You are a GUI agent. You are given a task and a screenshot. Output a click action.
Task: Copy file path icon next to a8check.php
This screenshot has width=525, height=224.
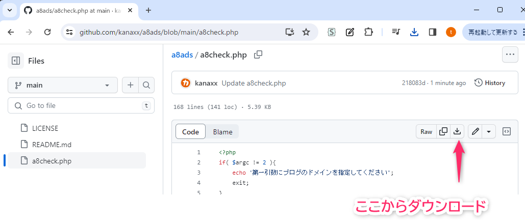click(258, 54)
